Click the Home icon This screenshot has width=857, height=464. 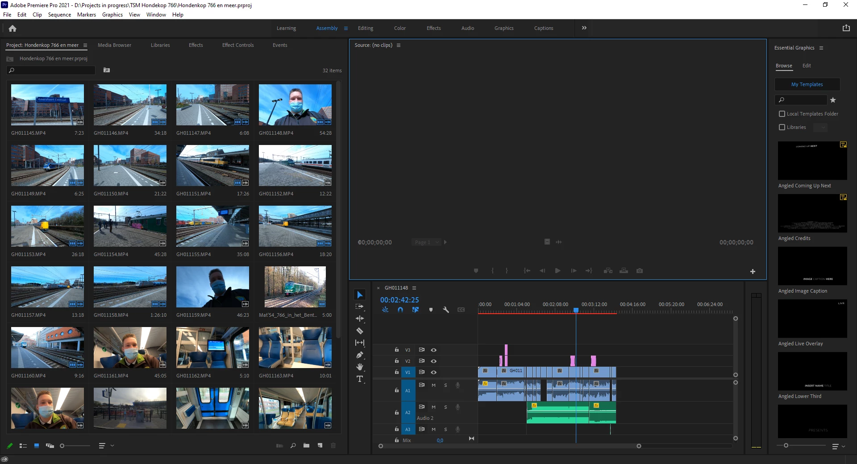(12, 28)
